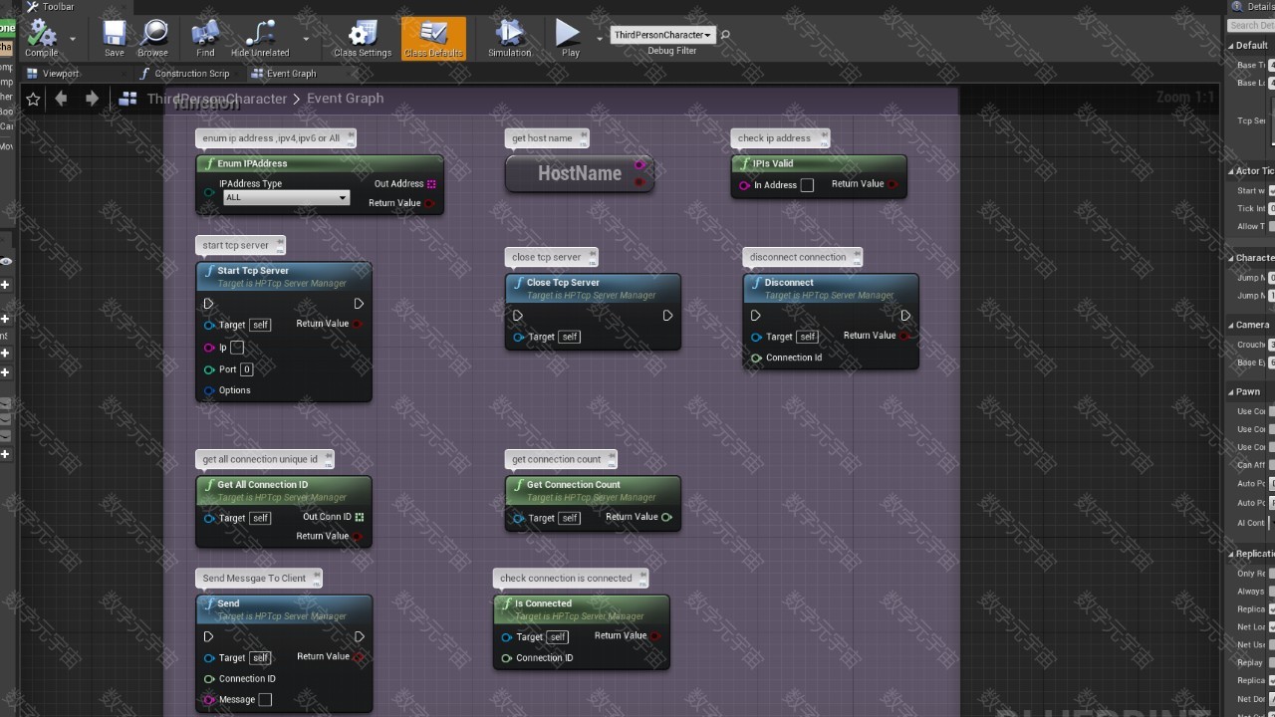1275x717 pixels.
Task: Collapse the Pawn details section
Action: coord(1231,392)
